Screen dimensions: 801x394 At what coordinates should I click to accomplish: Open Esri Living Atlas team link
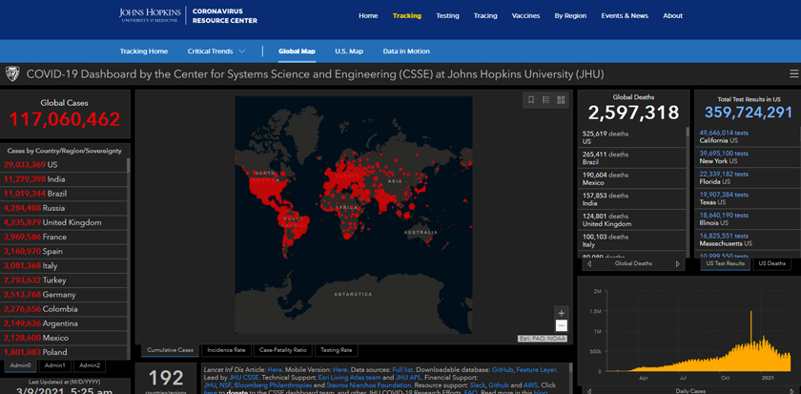(x=349, y=377)
